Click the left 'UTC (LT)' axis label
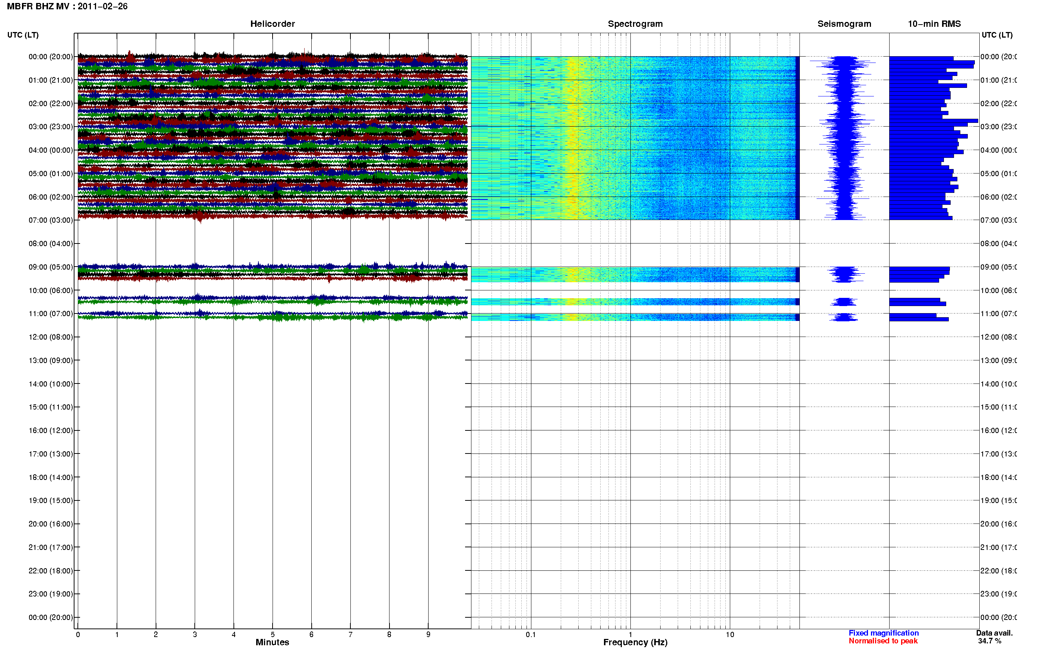 (23, 35)
